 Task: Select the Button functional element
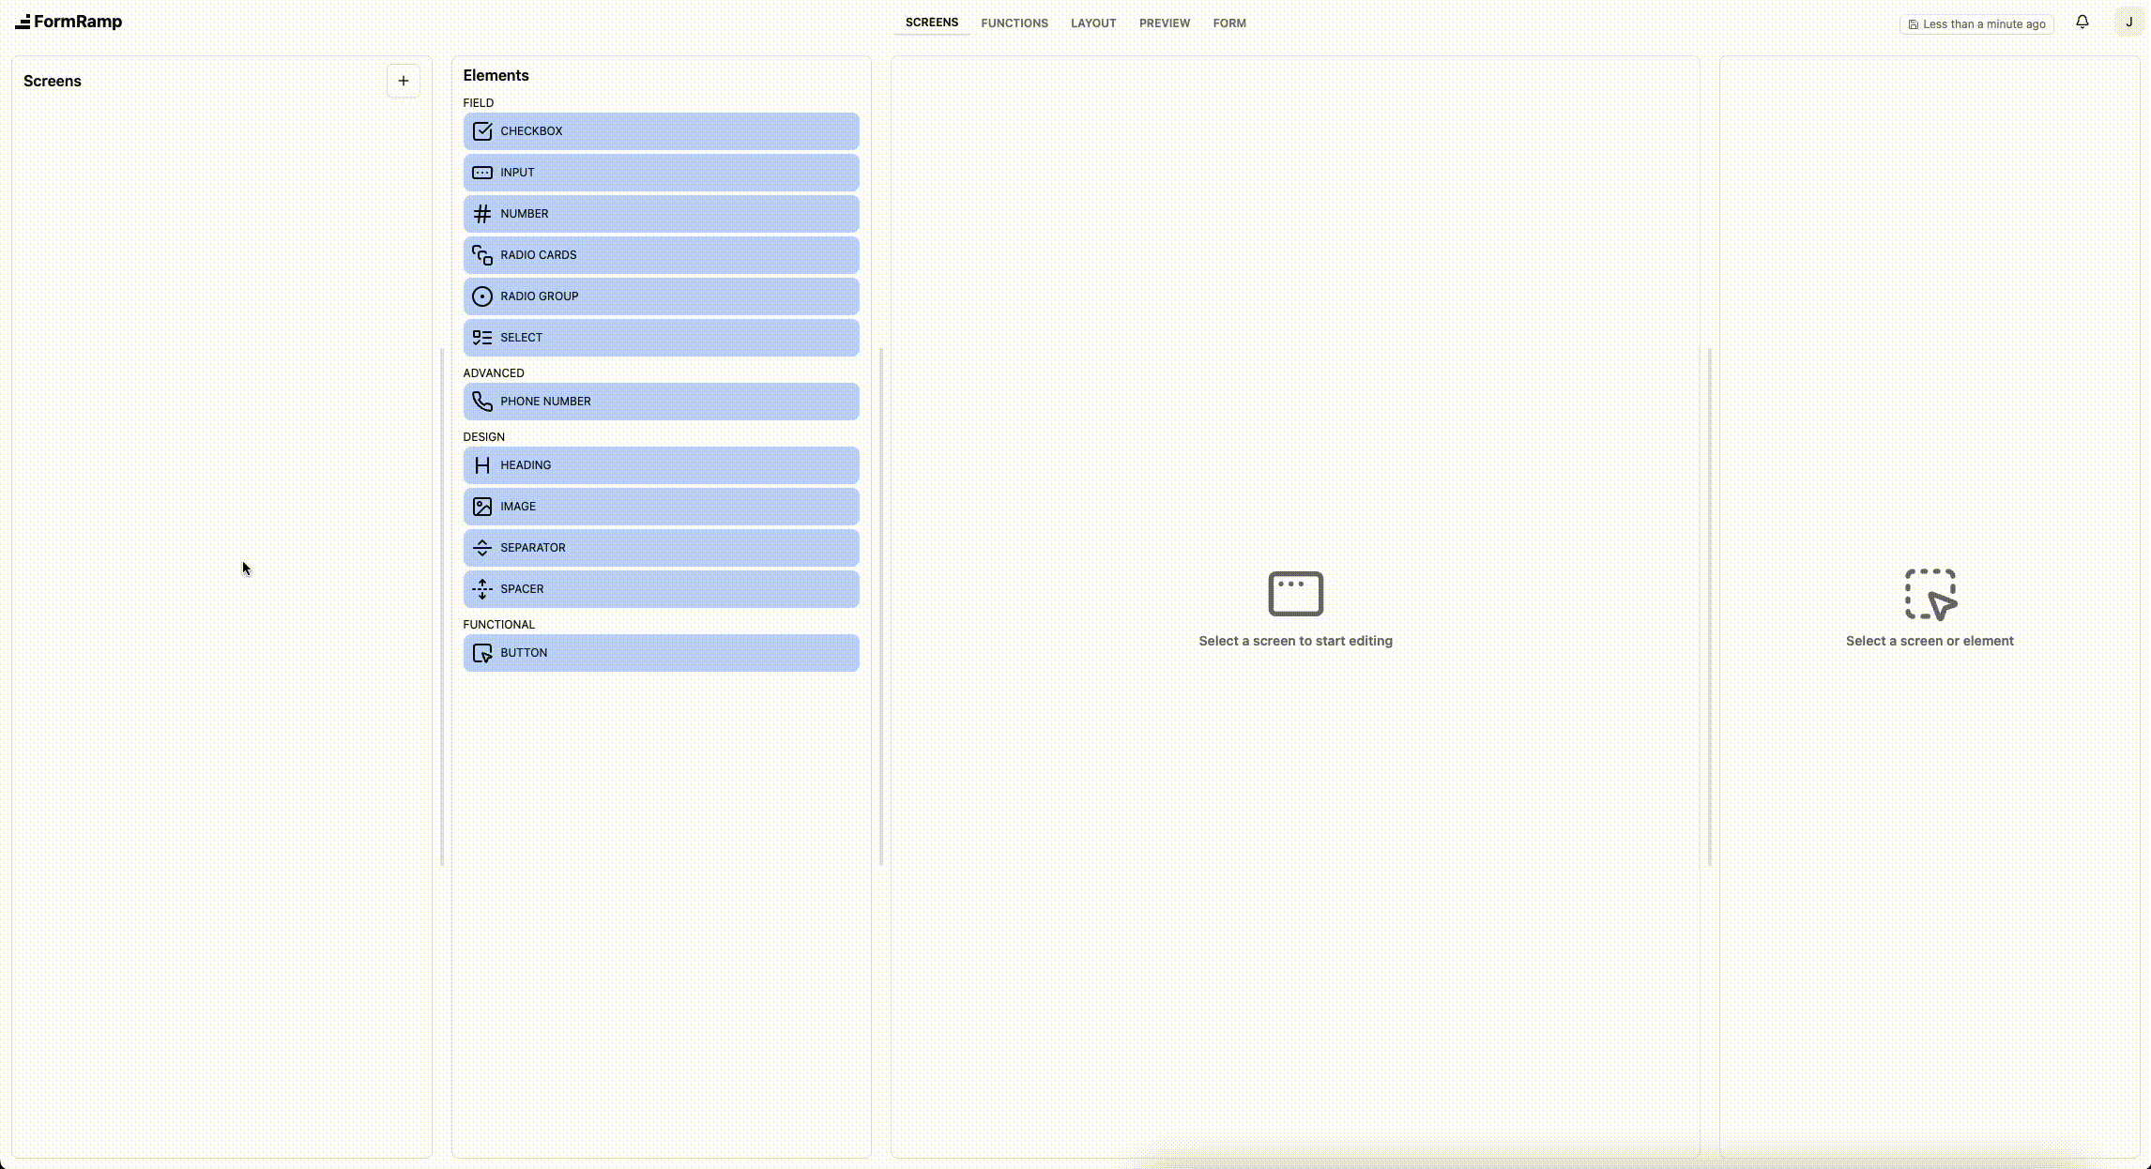(x=661, y=652)
